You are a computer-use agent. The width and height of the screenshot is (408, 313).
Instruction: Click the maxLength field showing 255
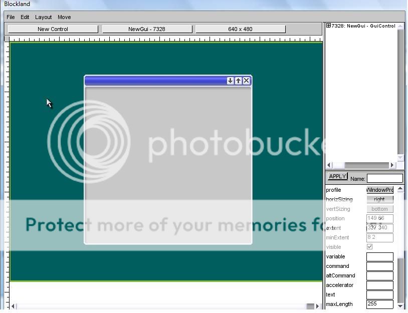click(x=379, y=304)
